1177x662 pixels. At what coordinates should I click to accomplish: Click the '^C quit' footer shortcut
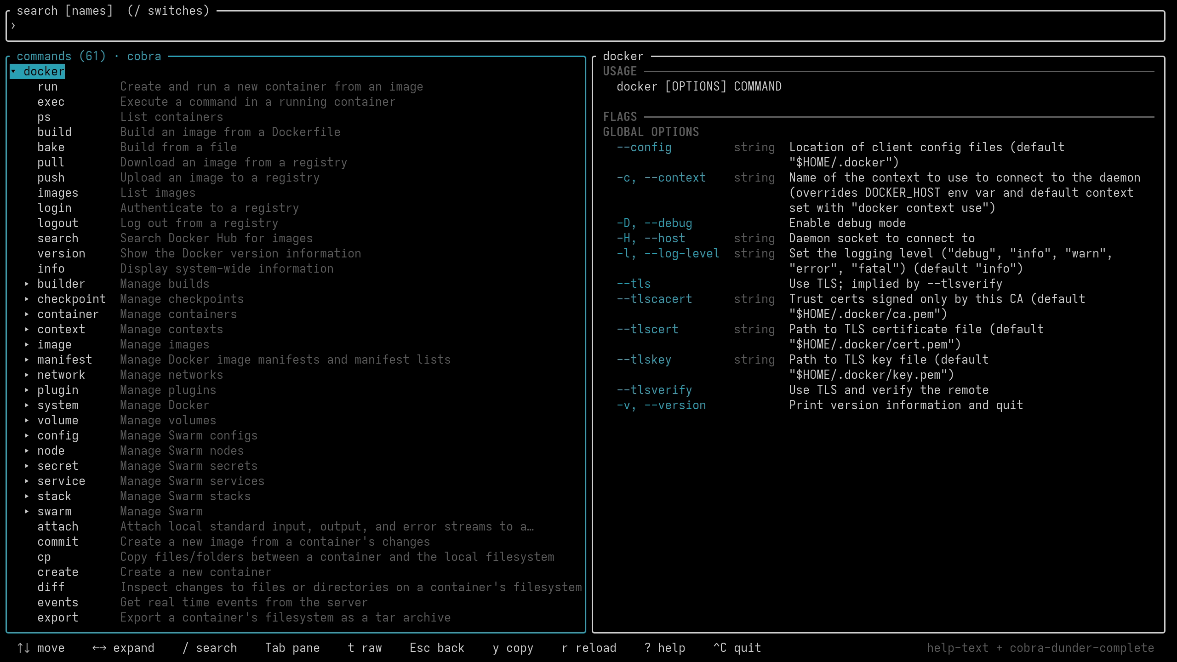(x=737, y=648)
